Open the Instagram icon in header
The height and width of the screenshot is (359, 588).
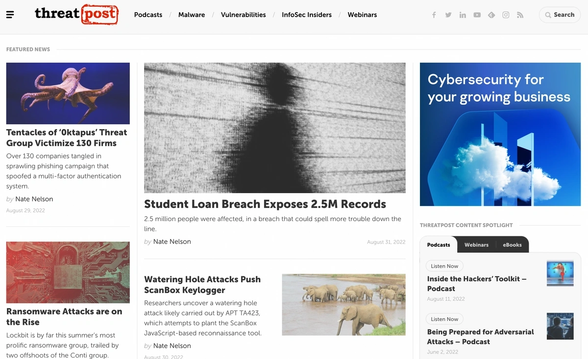(x=506, y=15)
